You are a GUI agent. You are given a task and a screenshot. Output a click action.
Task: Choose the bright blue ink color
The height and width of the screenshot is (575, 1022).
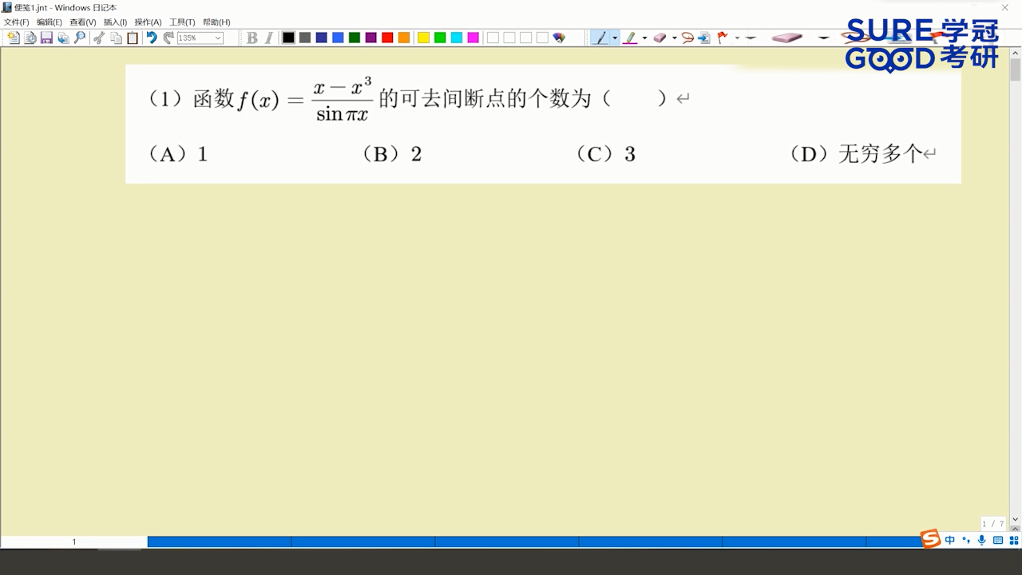pyautogui.click(x=338, y=38)
